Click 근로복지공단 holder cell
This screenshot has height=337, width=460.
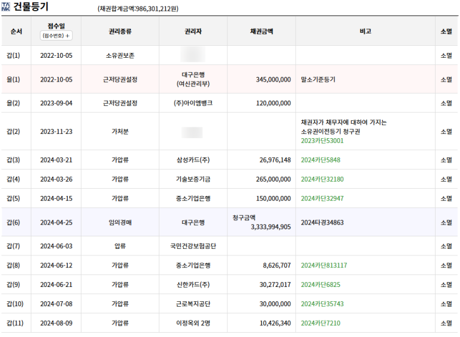tap(193, 304)
